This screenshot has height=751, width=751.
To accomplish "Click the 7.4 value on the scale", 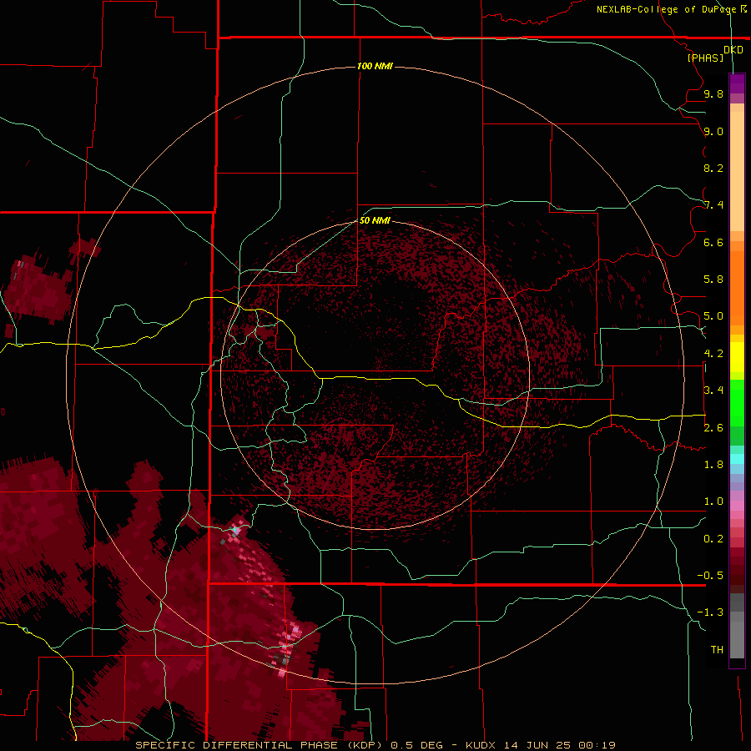I will (713, 205).
